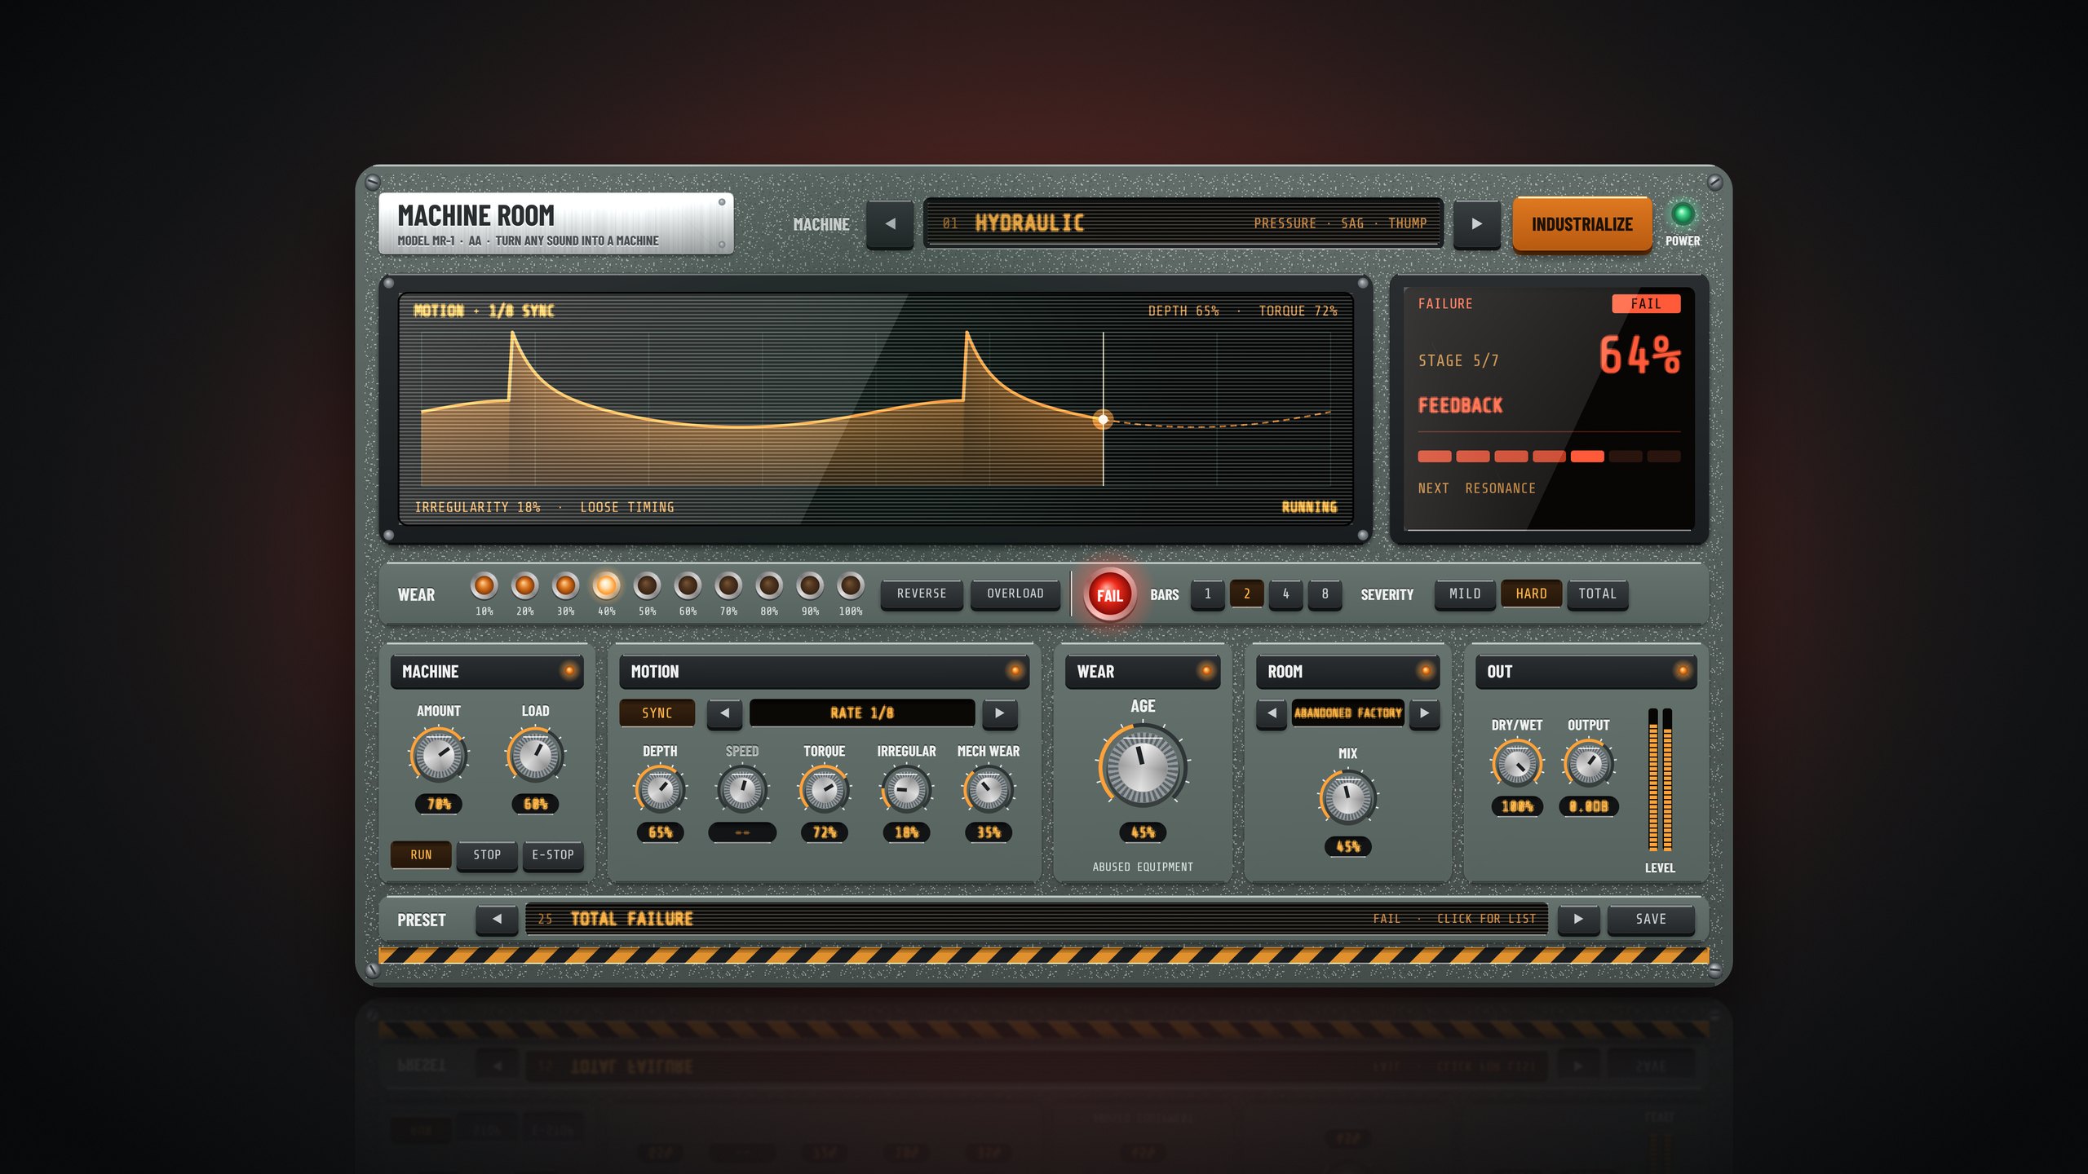Select the lit 40% wear lamp
Image resolution: width=2088 pixels, height=1174 pixels.
606,585
